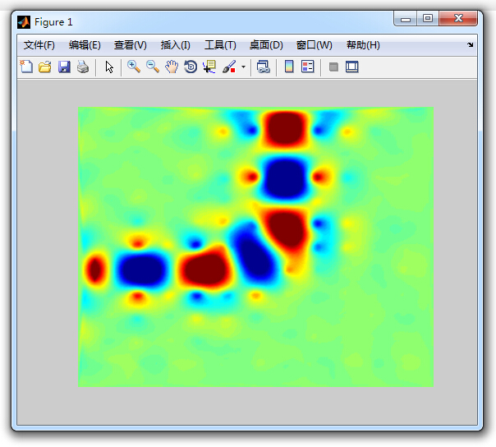Viewport: 496px width, 447px height.
Task: Click the Show Plot Tools and Dock icon
Action: tap(351, 67)
